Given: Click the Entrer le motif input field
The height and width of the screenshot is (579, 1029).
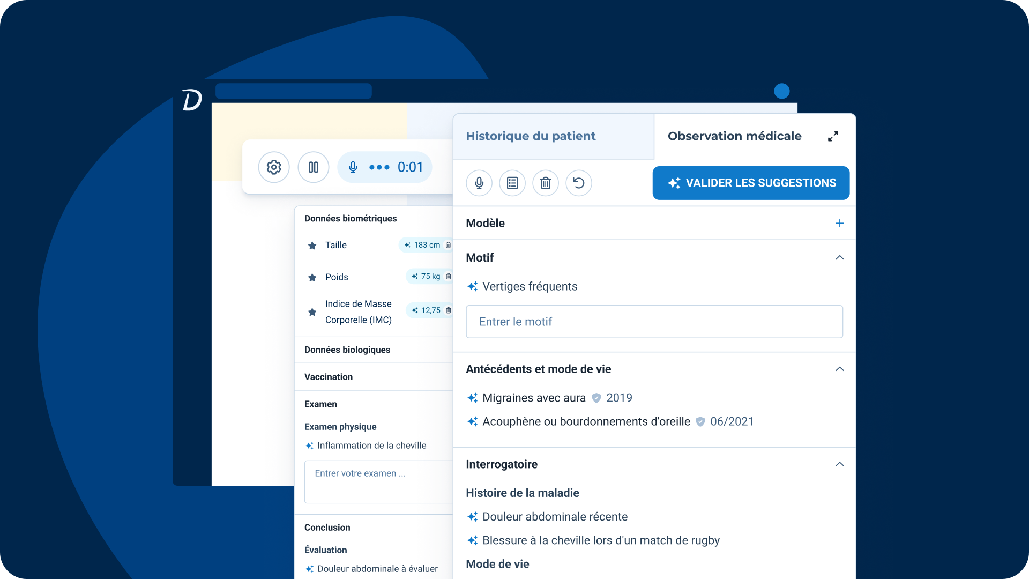Looking at the screenshot, I should (x=654, y=322).
